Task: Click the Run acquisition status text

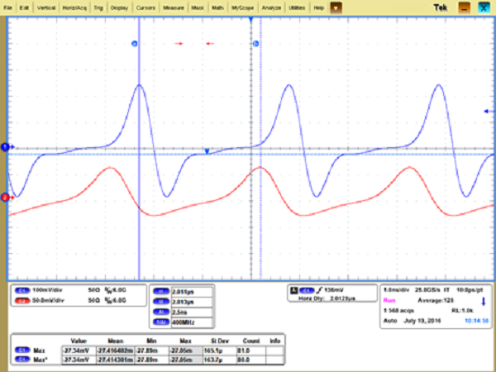Action: point(390,303)
